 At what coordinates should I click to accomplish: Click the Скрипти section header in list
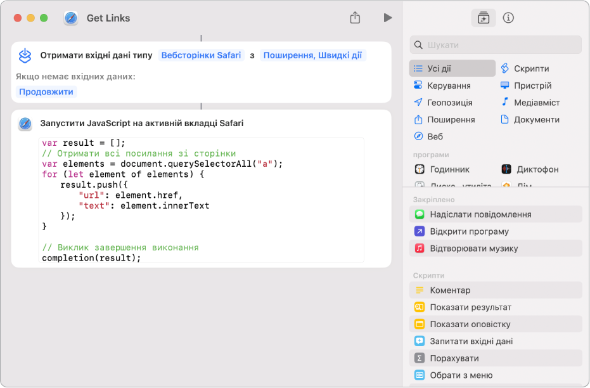(x=428, y=276)
